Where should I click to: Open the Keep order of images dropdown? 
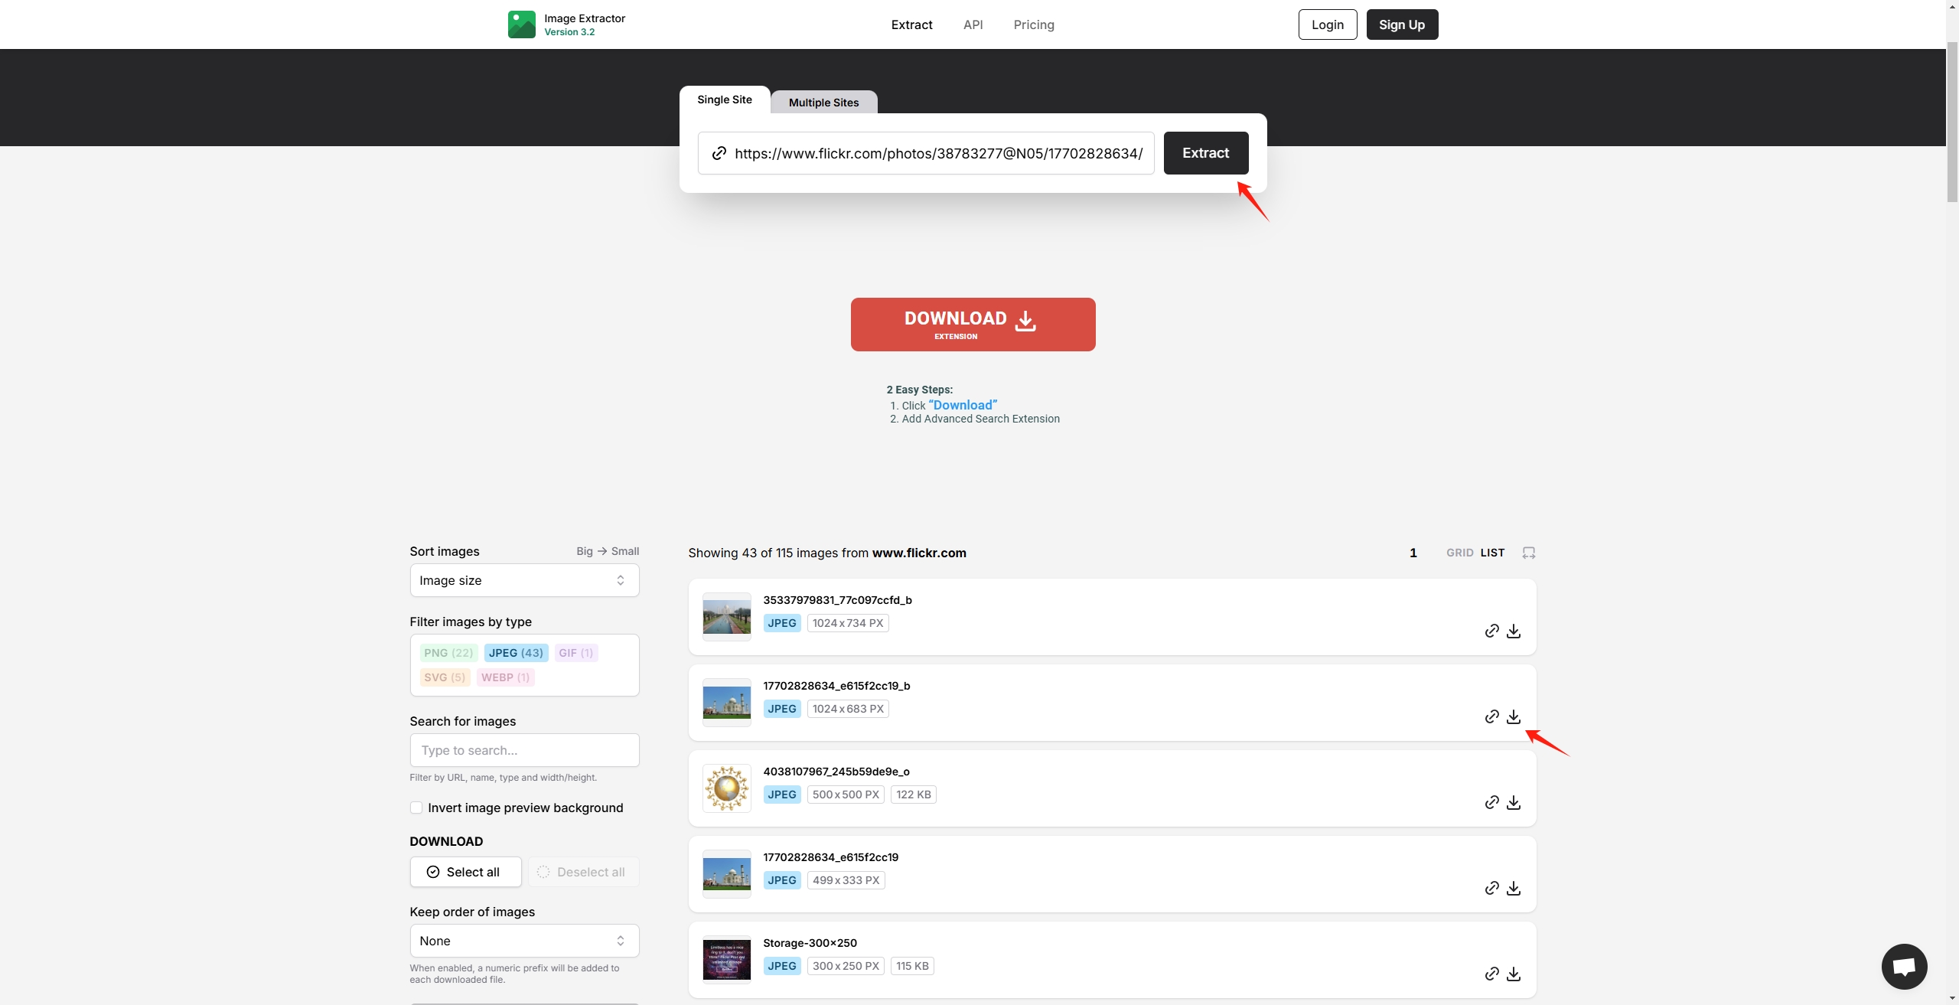(x=521, y=940)
